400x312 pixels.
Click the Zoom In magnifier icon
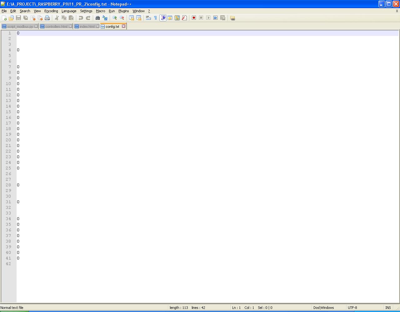pos(115,18)
